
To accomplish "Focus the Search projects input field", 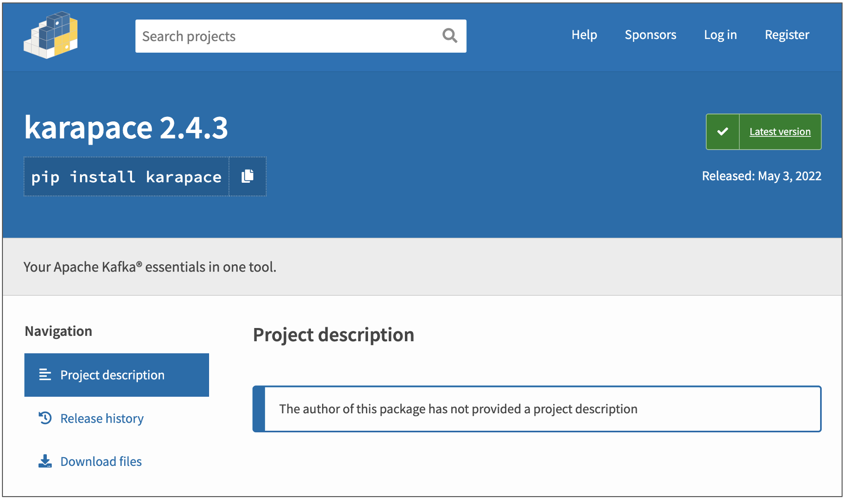I will pyautogui.click(x=288, y=36).
